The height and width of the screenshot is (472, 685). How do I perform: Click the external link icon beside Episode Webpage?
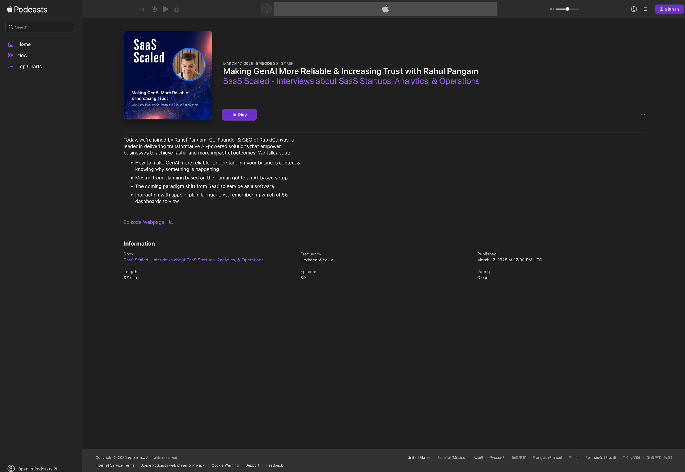pyautogui.click(x=171, y=222)
